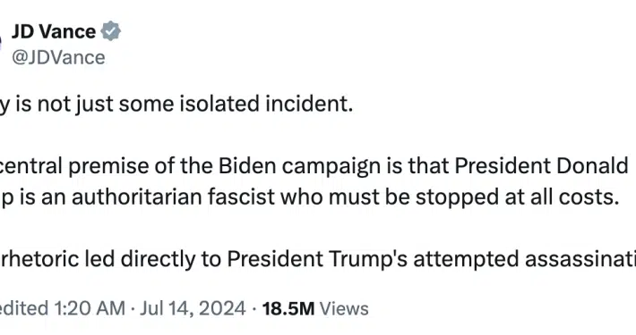Click the words "President Trump's"
The width and height of the screenshot is (636, 335).
317,259
